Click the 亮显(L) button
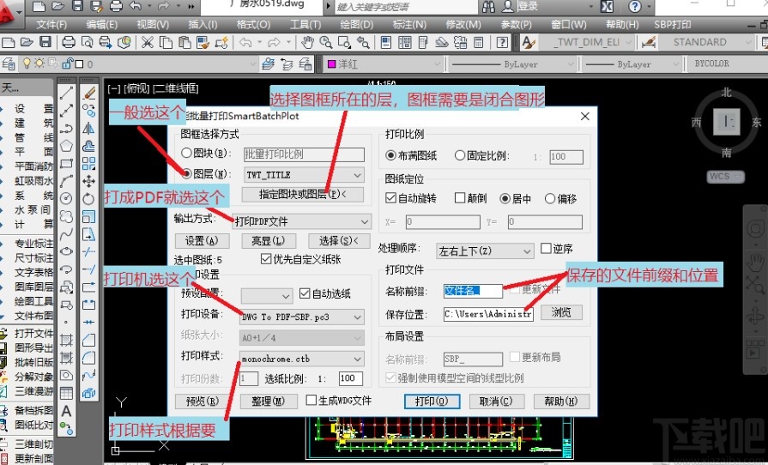The width and height of the screenshot is (768, 465). tap(269, 241)
